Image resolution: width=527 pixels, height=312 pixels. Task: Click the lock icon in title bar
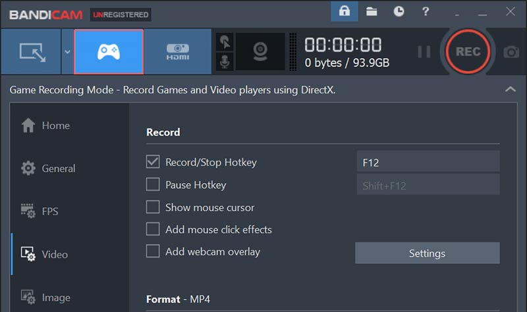tap(344, 11)
